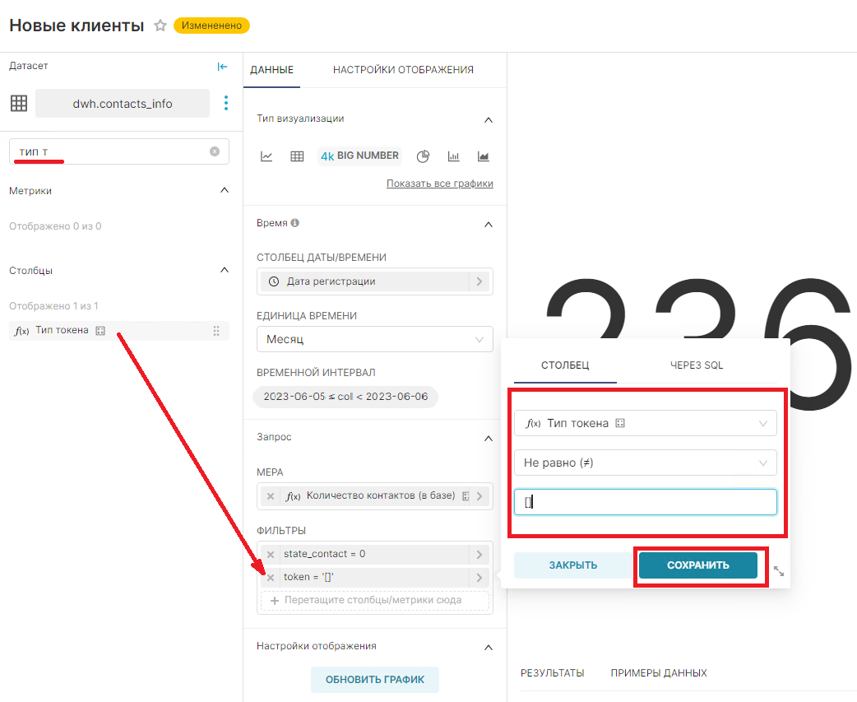Star the Новые клиенты chart as favorite
The width and height of the screenshot is (857, 702).
click(x=160, y=26)
